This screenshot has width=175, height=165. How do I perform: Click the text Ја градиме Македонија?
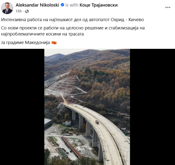[x=26, y=43]
